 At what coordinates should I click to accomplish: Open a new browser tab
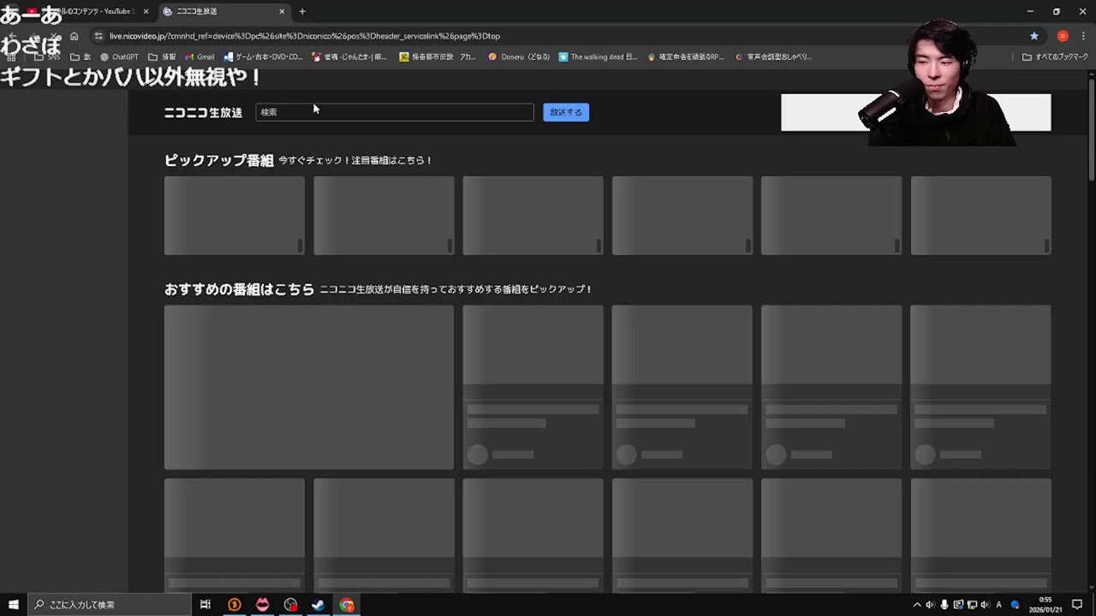302,11
